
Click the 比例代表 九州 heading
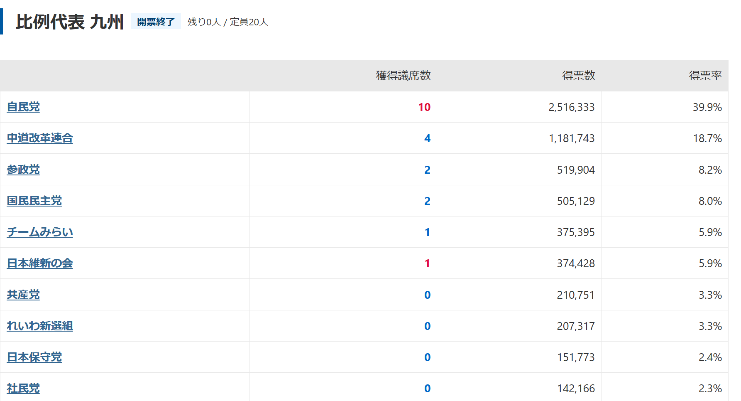coord(70,22)
